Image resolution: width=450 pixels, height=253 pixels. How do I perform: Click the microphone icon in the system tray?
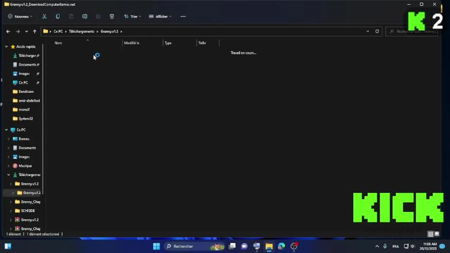point(385,246)
